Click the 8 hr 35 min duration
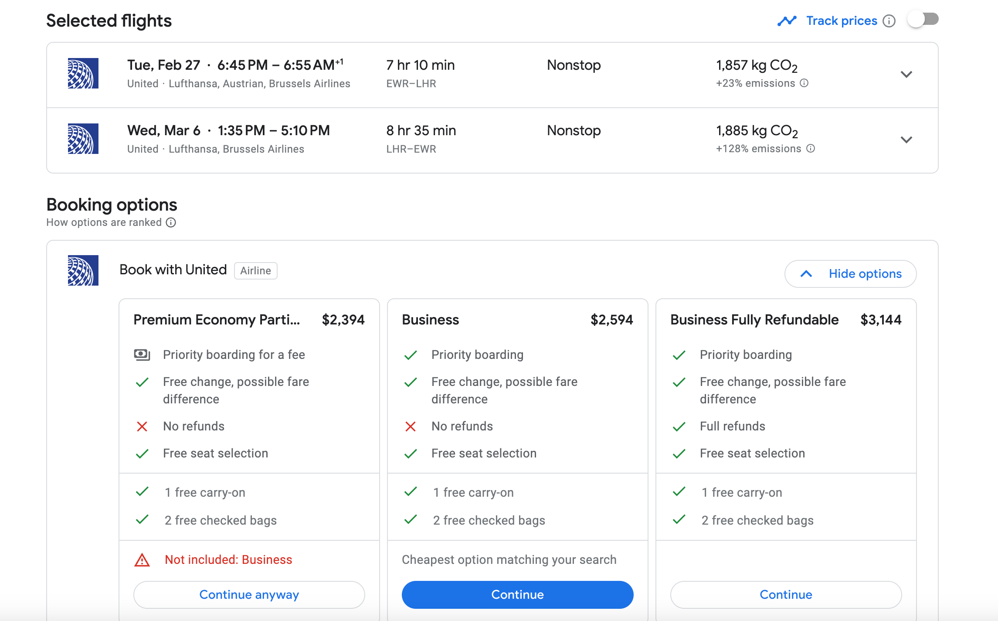Screen dimensions: 998x621 [x=421, y=130]
